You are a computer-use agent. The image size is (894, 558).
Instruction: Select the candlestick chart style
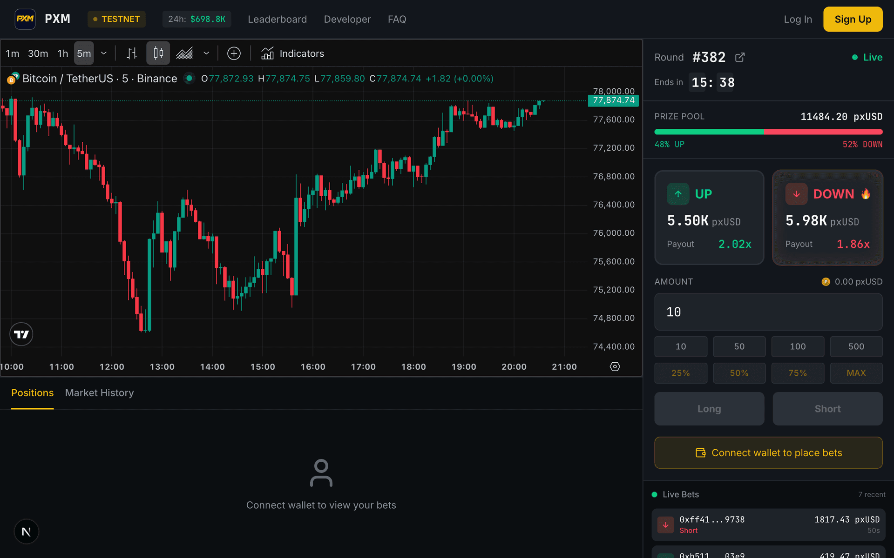tap(158, 53)
